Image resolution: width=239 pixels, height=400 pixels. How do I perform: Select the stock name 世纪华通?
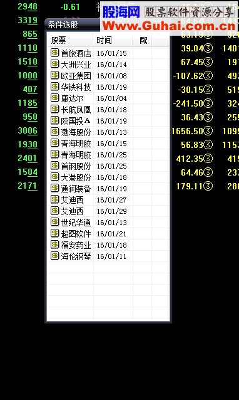click(76, 223)
